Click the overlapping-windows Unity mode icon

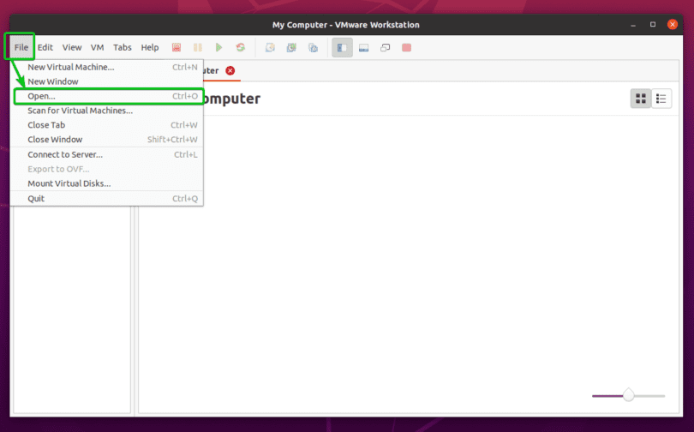click(x=385, y=47)
